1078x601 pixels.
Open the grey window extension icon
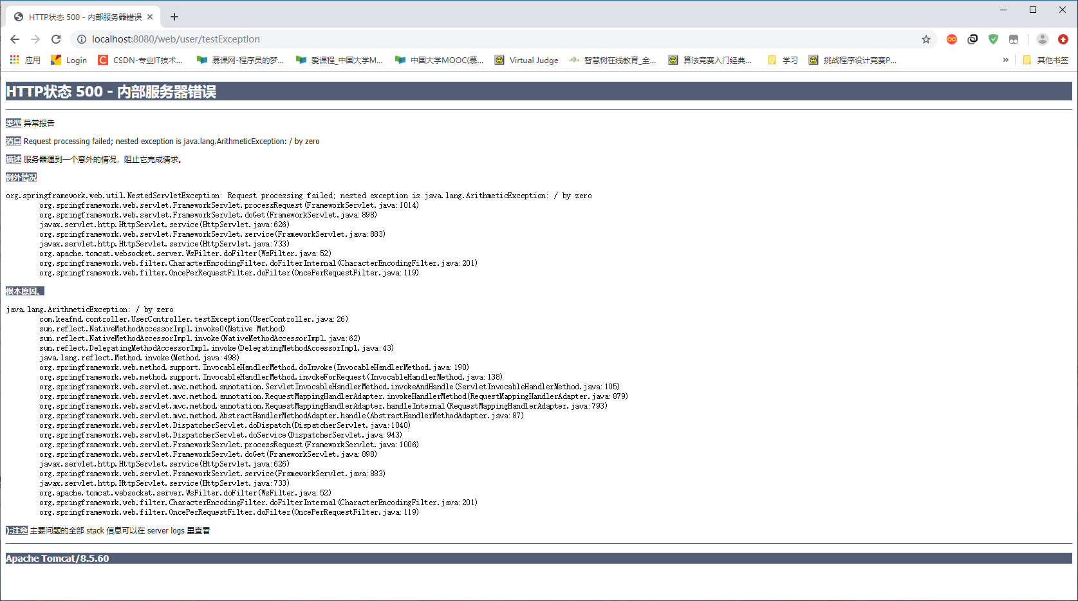pos(1014,39)
